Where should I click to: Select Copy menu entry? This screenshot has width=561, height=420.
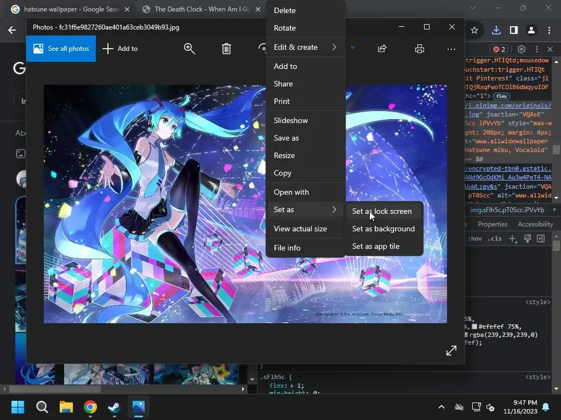point(306,173)
